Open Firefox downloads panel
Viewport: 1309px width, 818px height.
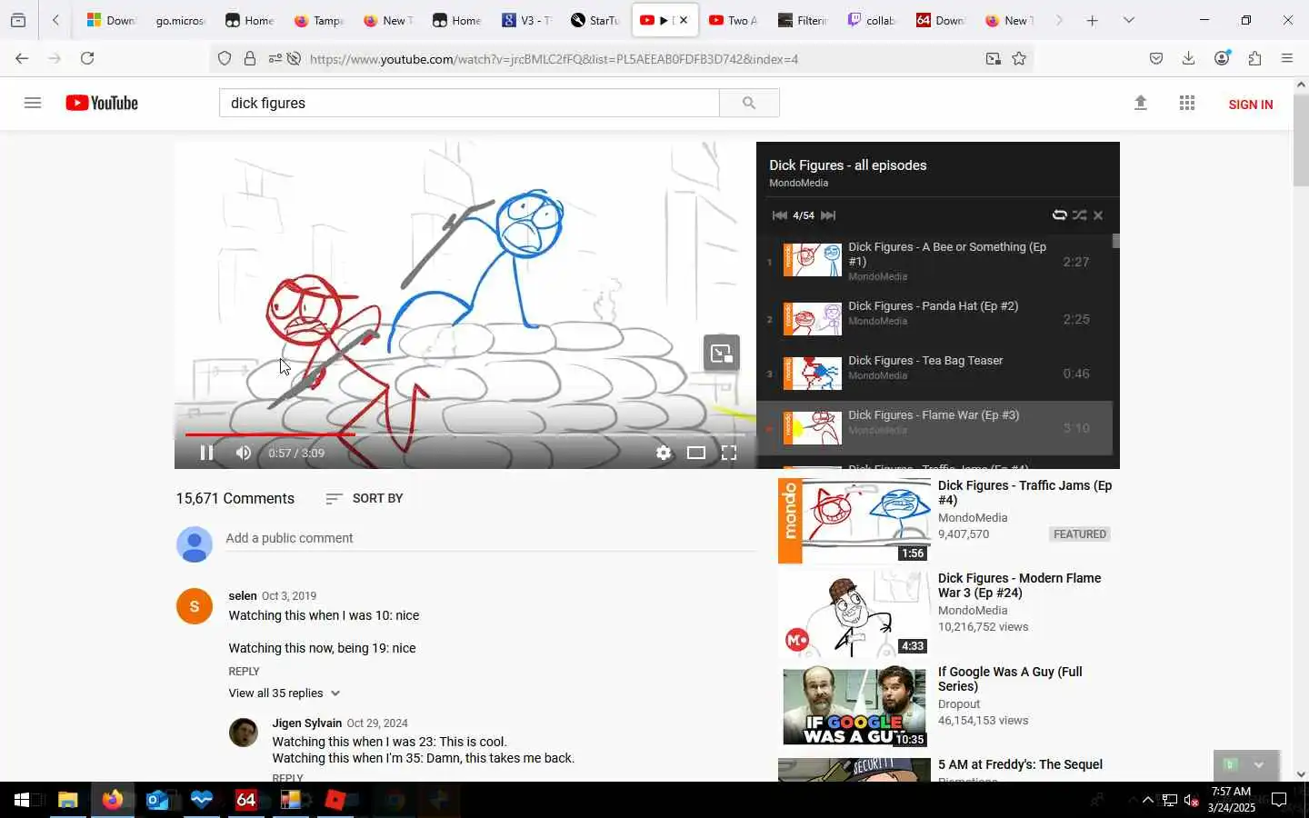1188,58
